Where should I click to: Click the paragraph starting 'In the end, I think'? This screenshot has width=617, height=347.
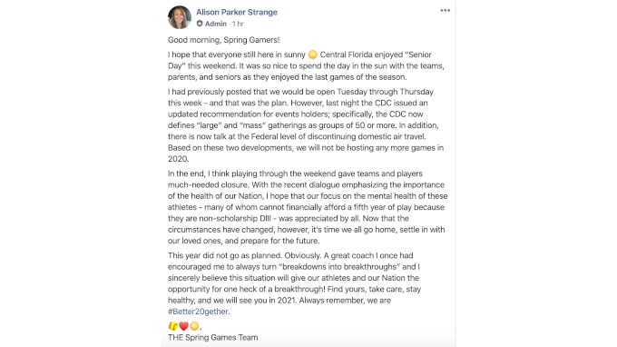coord(308,207)
